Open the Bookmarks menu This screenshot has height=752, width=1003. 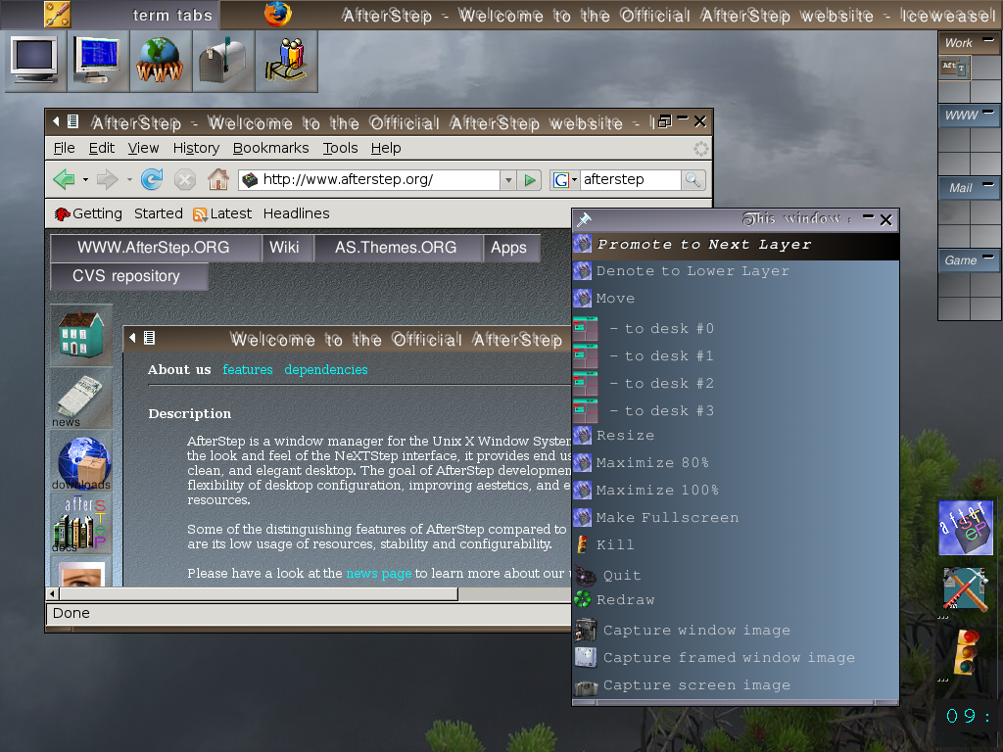coord(270,149)
